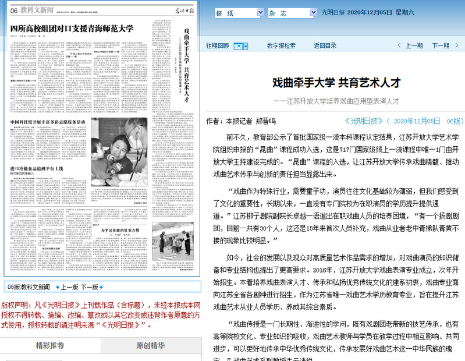Switch to the 原创精华 tab
Screen dimensions: 465x361
coord(151,345)
